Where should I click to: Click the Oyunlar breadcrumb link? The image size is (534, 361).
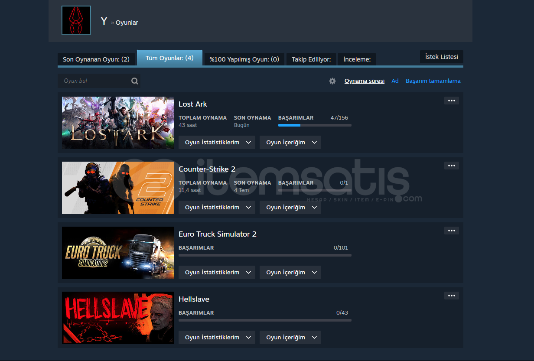click(x=127, y=23)
